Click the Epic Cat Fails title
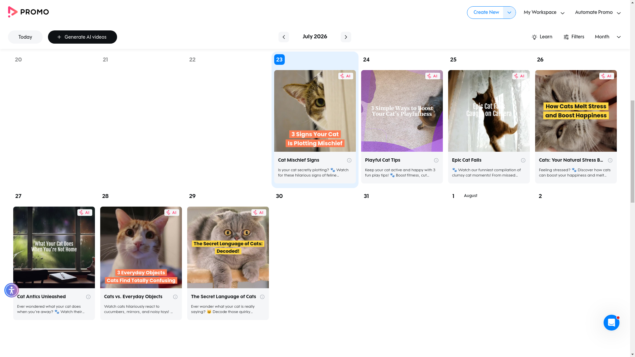The image size is (635, 357). pyautogui.click(x=467, y=160)
